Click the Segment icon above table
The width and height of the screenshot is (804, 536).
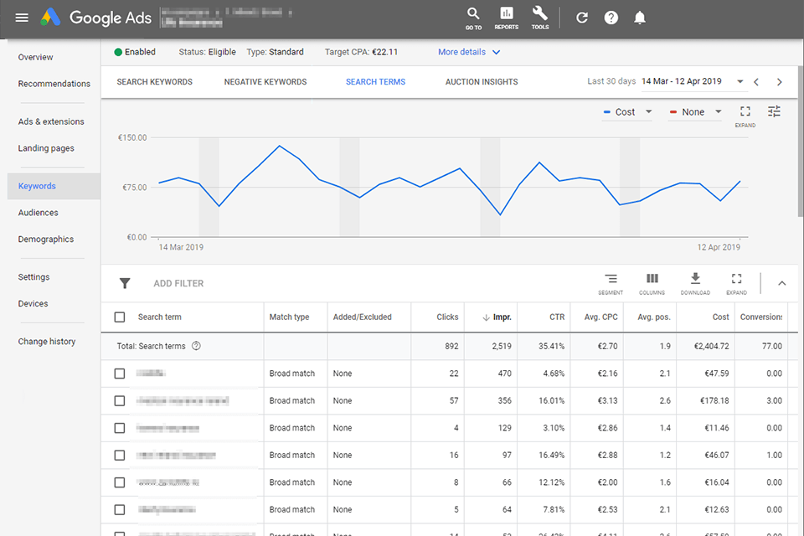(x=611, y=282)
